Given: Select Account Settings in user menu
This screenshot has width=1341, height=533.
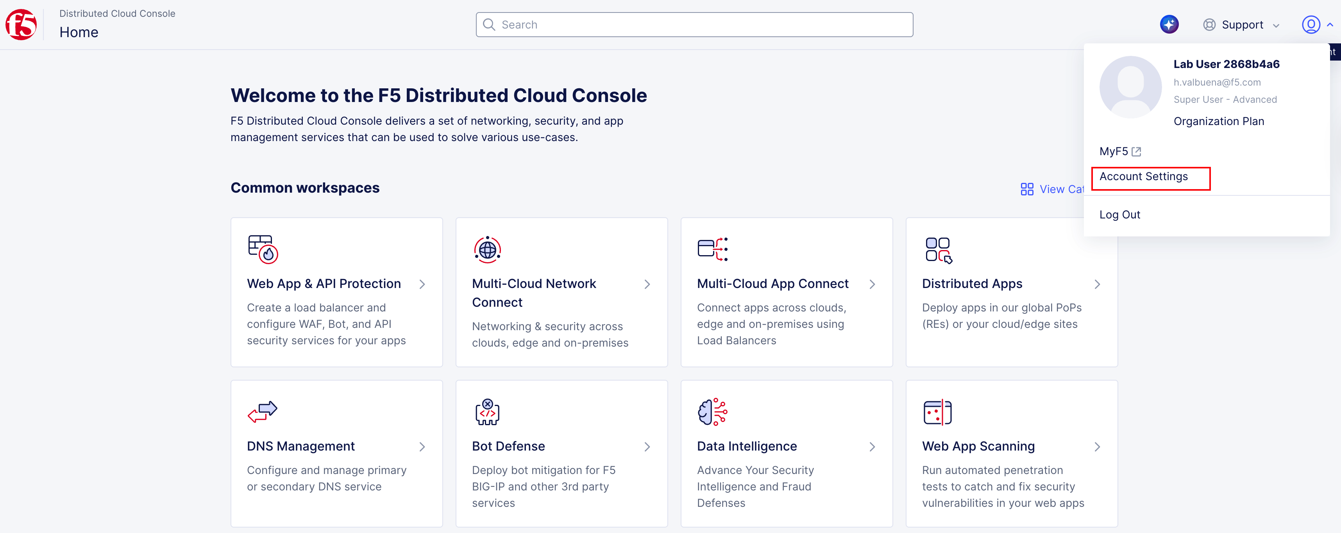Looking at the screenshot, I should [1143, 177].
